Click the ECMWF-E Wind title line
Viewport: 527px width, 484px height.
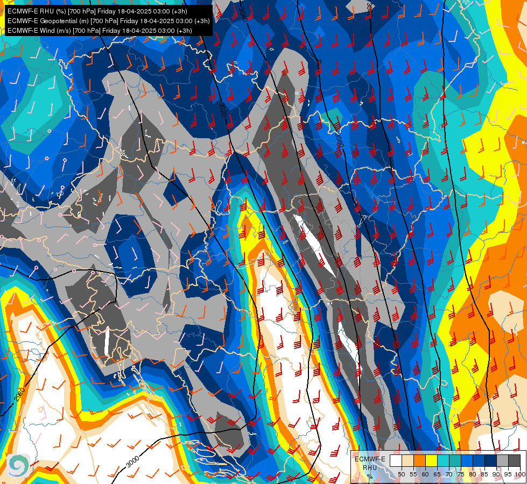click(100, 31)
